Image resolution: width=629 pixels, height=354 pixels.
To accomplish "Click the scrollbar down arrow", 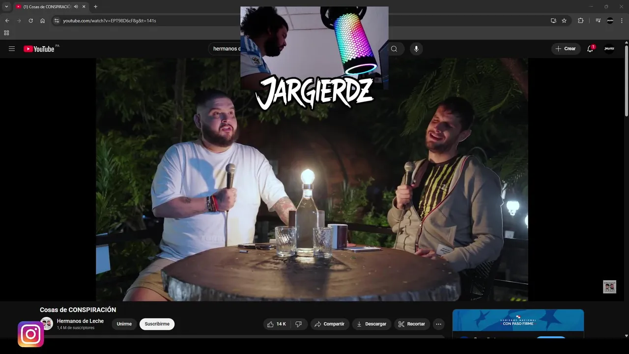I will 627,336.
